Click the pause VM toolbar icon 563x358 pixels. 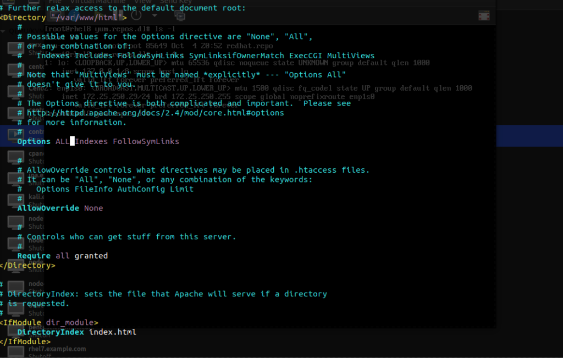[118, 15]
